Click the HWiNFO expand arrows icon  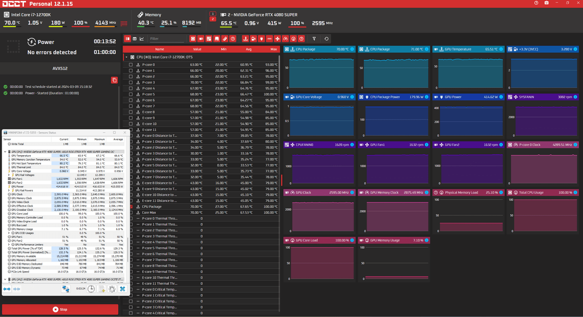coord(7,289)
